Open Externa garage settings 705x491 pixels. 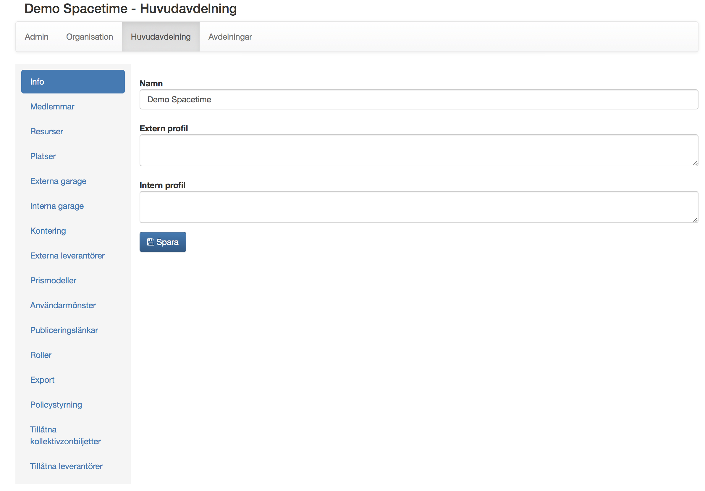click(58, 181)
